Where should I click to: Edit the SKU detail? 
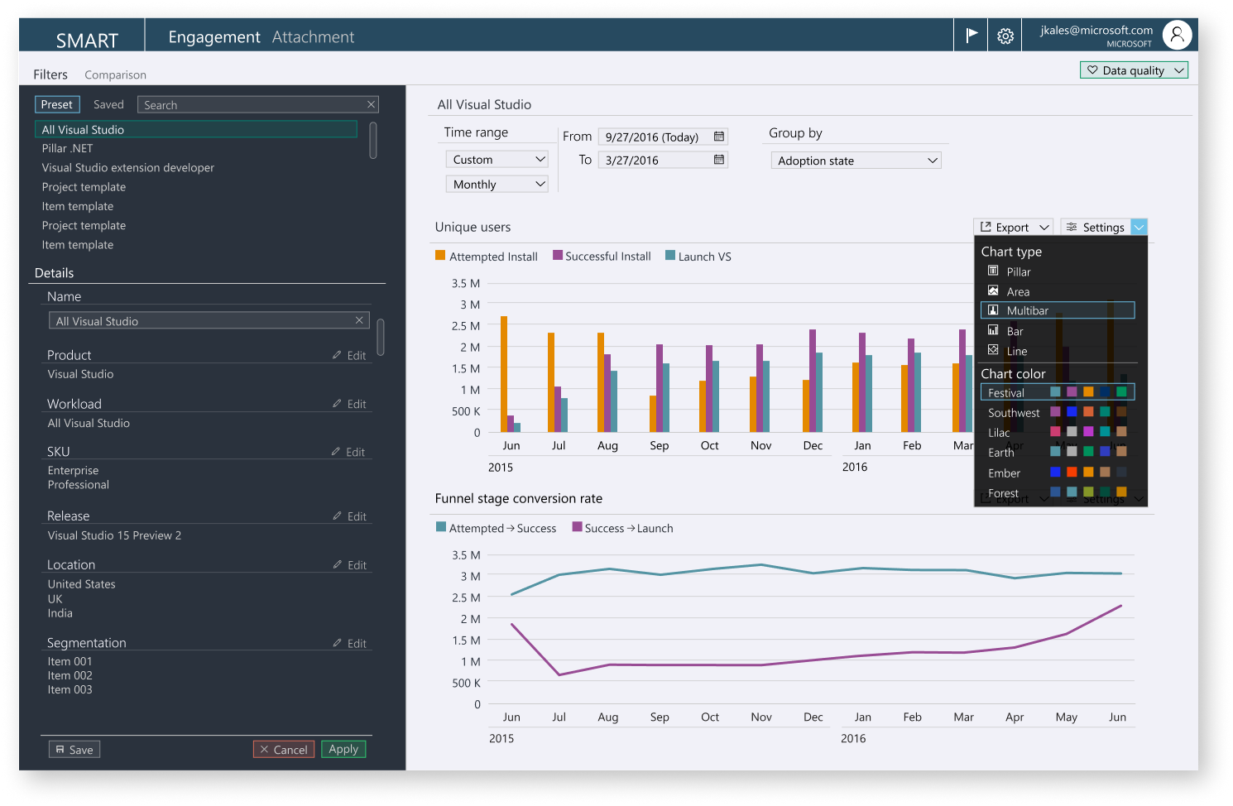(x=348, y=452)
